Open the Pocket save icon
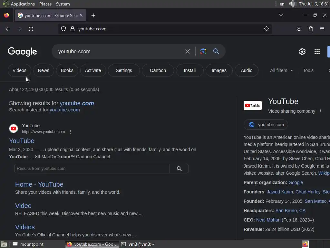The width and height of the screenshot is (330, 248). 299,29
